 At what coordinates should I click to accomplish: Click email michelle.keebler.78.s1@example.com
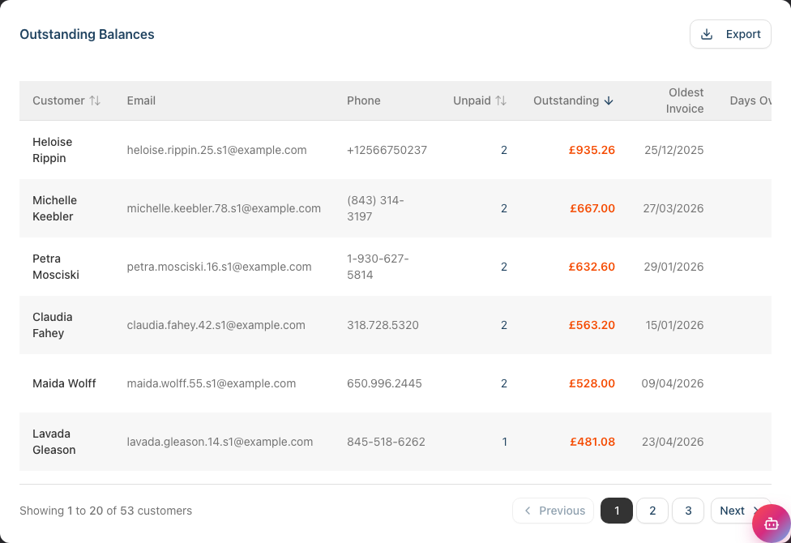point(224,208)
